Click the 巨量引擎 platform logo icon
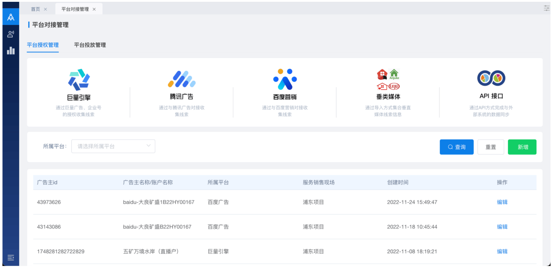The width and height of the screenshot is (553, 269). click(x=79, y=80)
